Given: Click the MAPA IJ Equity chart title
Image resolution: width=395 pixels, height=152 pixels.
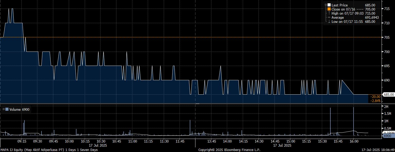Looking at the screenshot, I should pos(49,150).
